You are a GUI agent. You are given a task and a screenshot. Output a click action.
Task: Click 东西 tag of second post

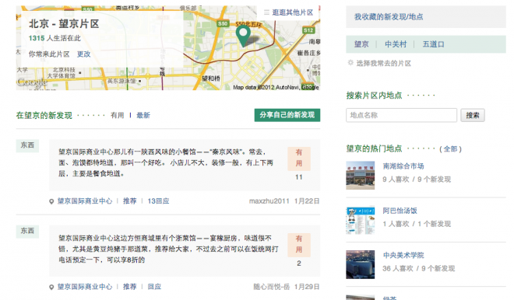[x=27, y=231]
